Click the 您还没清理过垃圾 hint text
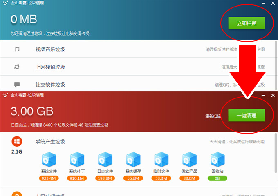The width and height of the screenshot is (278, 196). (x=50, y=33)
